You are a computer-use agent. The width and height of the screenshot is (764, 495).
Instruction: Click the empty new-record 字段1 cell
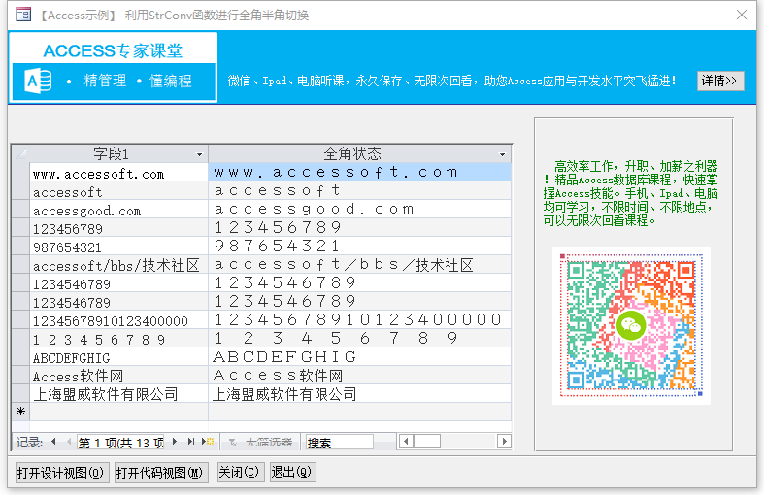coord(118,412)
